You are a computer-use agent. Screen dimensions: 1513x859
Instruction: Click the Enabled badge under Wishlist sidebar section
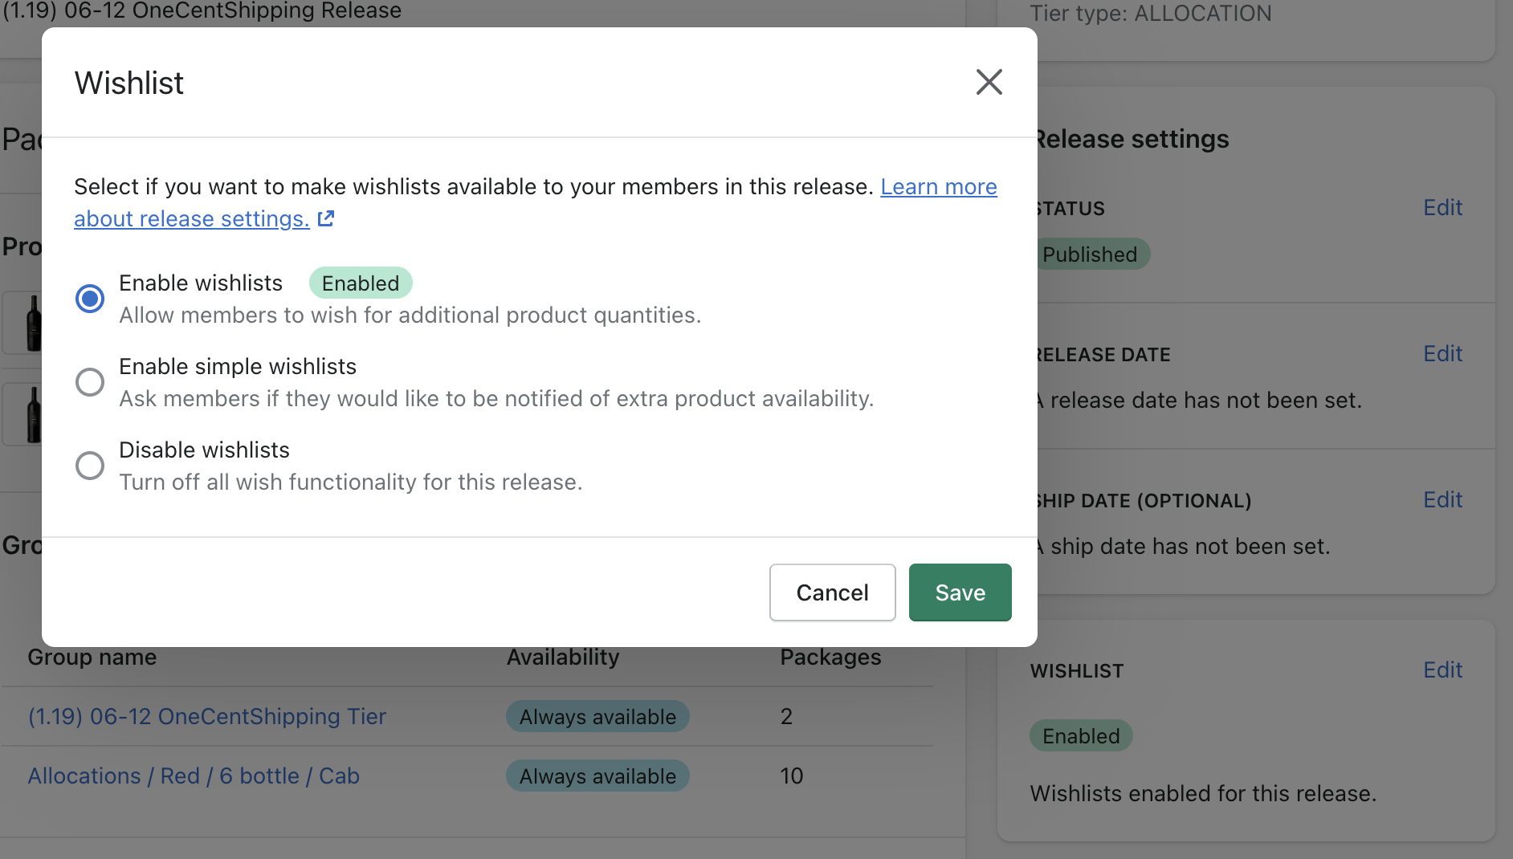pos(1081,736)
